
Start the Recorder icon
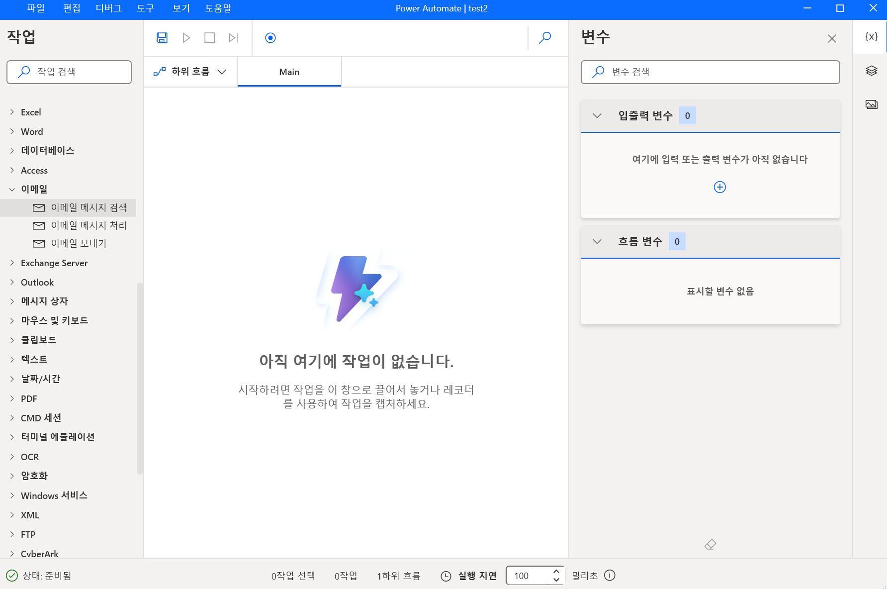pyautogui.click(x=270, y=38)
